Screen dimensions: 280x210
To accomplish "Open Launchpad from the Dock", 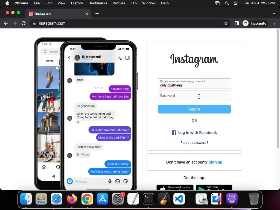I will coord(41,199).
